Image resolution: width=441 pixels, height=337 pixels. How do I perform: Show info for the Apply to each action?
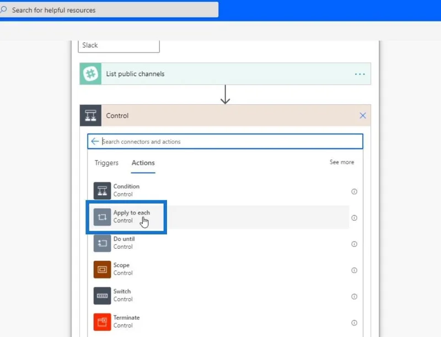(x=354, y=218)
